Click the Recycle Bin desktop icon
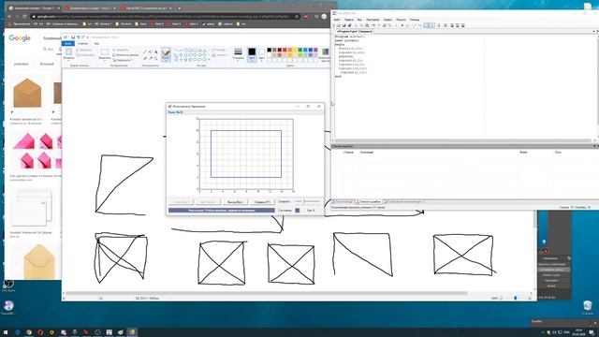599x337 pixels. (588, 306)
